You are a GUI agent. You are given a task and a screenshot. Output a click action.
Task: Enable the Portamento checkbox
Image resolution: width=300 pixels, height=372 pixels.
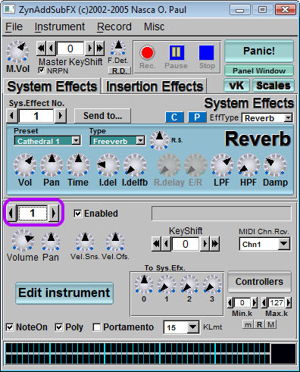point(97,327)
